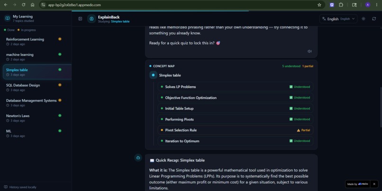Click the Simplex table concept map root label

coord(170,75)
